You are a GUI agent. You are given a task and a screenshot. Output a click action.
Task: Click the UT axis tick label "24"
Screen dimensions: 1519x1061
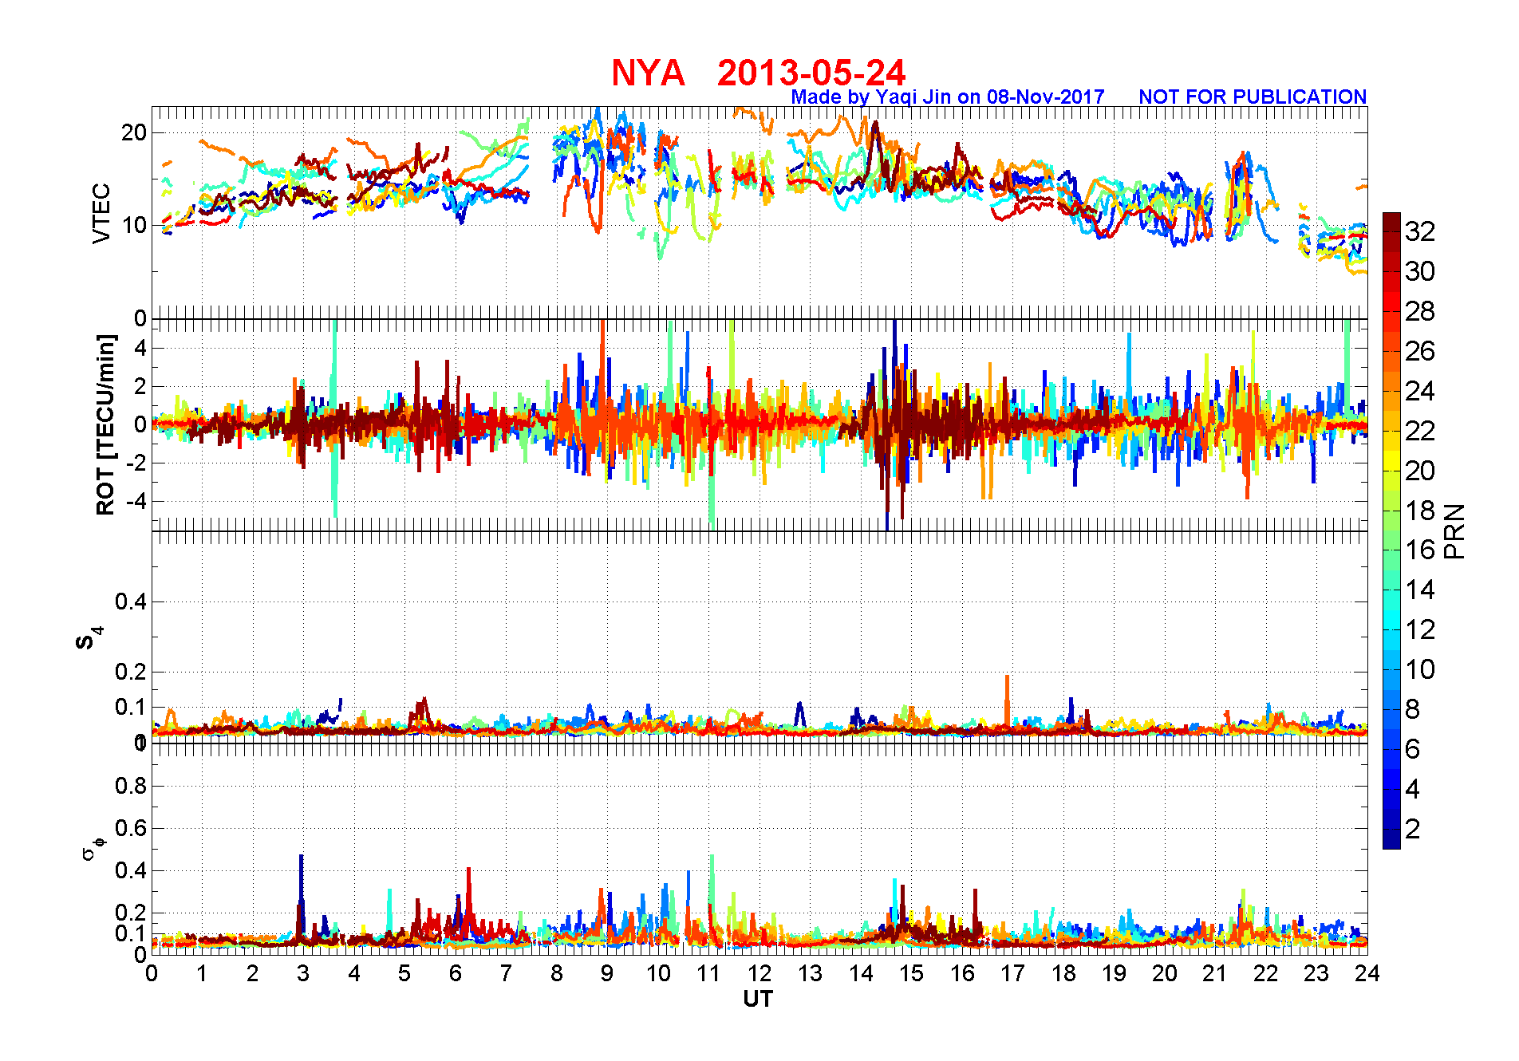1367,973
